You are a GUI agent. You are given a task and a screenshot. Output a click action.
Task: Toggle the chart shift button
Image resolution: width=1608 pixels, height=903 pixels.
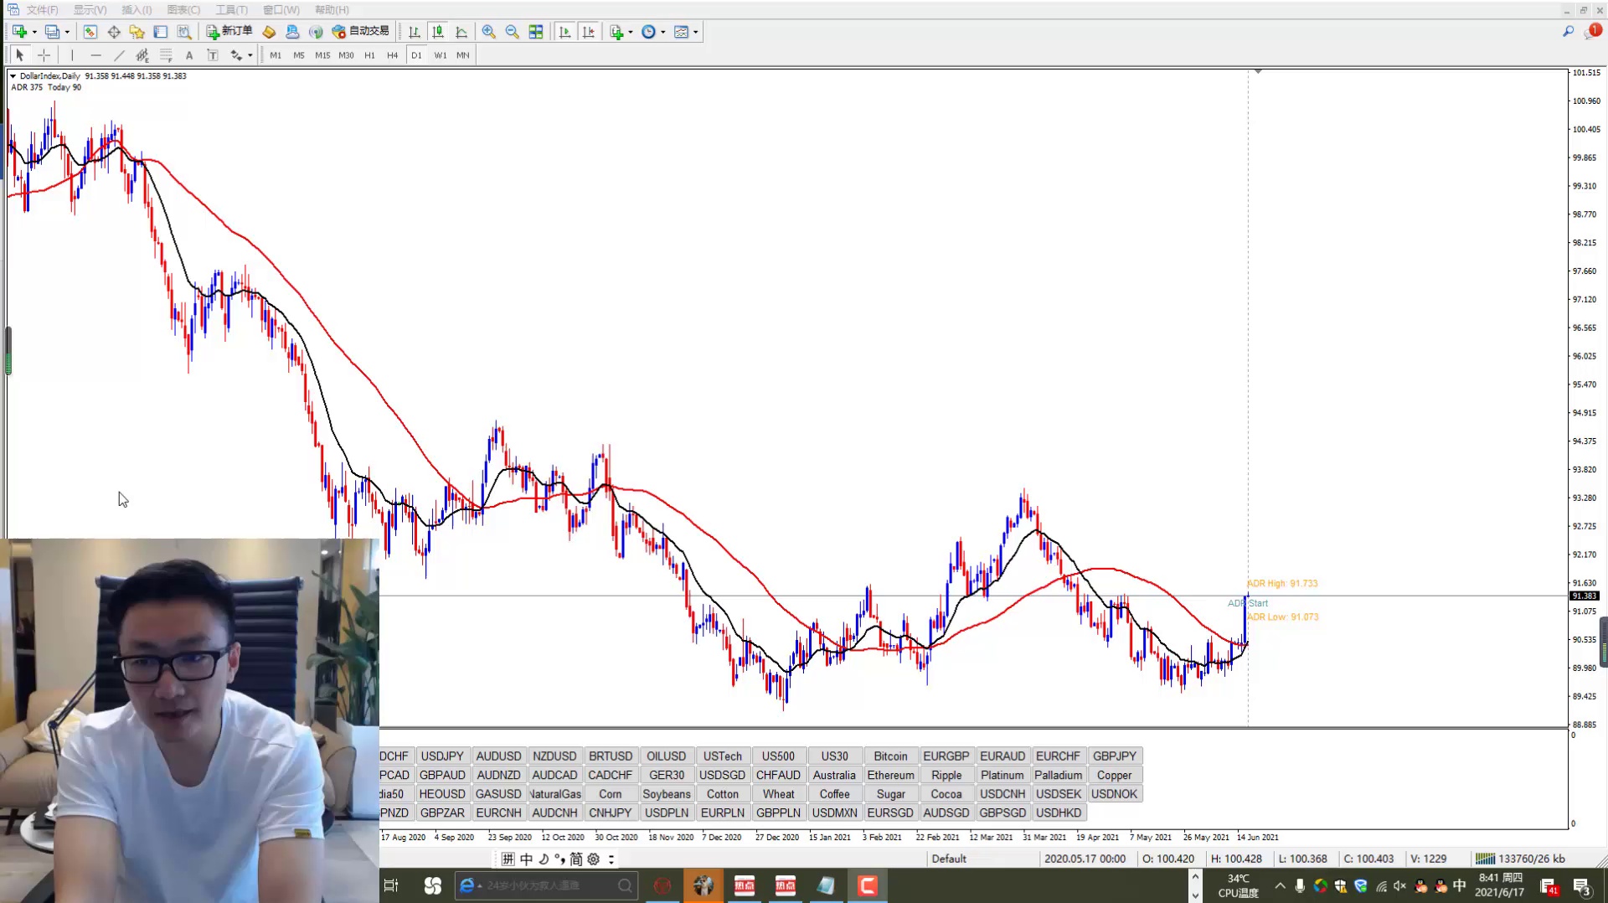coord(589,32)
